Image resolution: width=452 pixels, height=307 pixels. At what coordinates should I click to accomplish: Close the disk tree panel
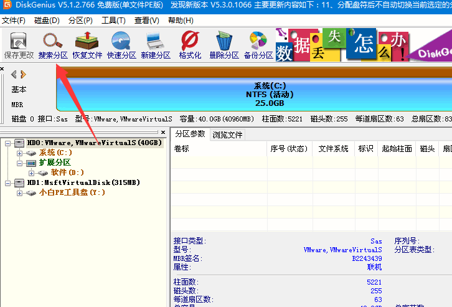[x=163, y=132]
